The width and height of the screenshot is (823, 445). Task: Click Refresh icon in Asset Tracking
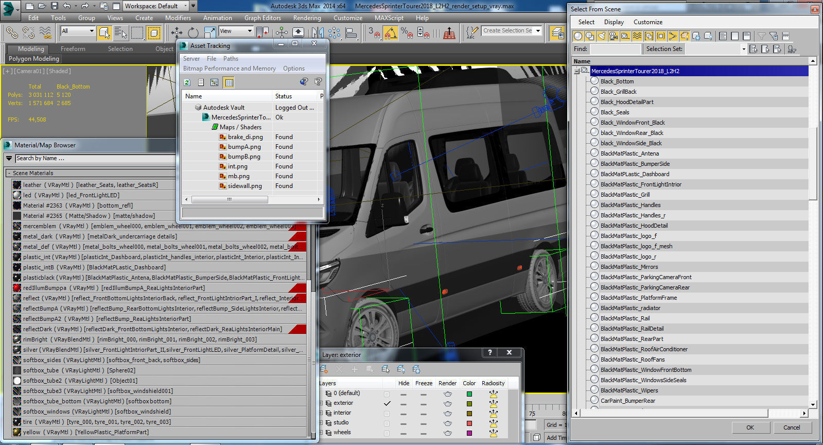(187, 82)
